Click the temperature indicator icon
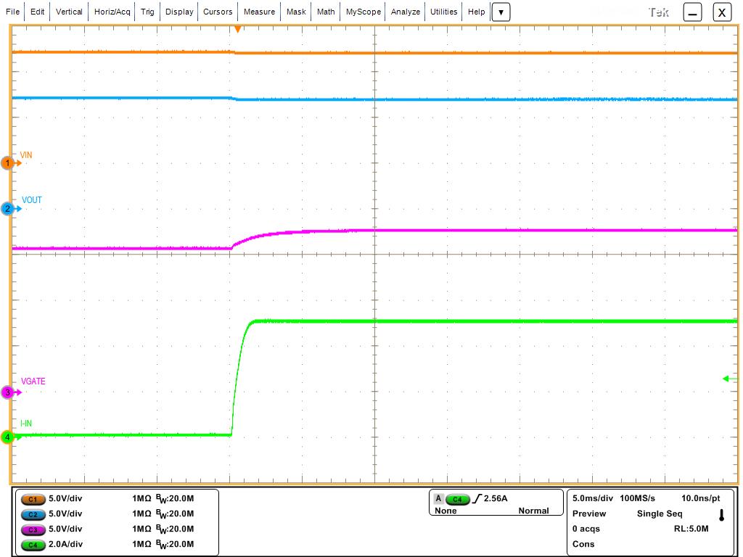This screenshot has height=557, width=743. pyautogui.click(x=721, y=515)
